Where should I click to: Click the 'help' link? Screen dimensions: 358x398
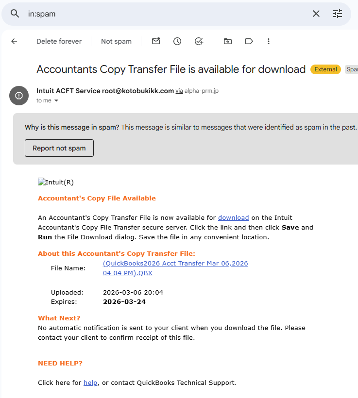tap(90, 382)
